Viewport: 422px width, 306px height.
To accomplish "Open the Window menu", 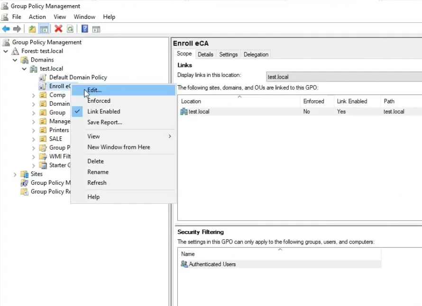I will (84, 17).
